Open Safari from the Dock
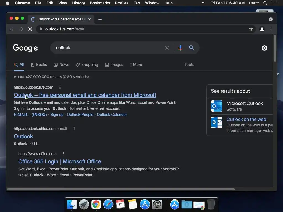The height and width of the screenshot is (212, 283). (108, 205)
